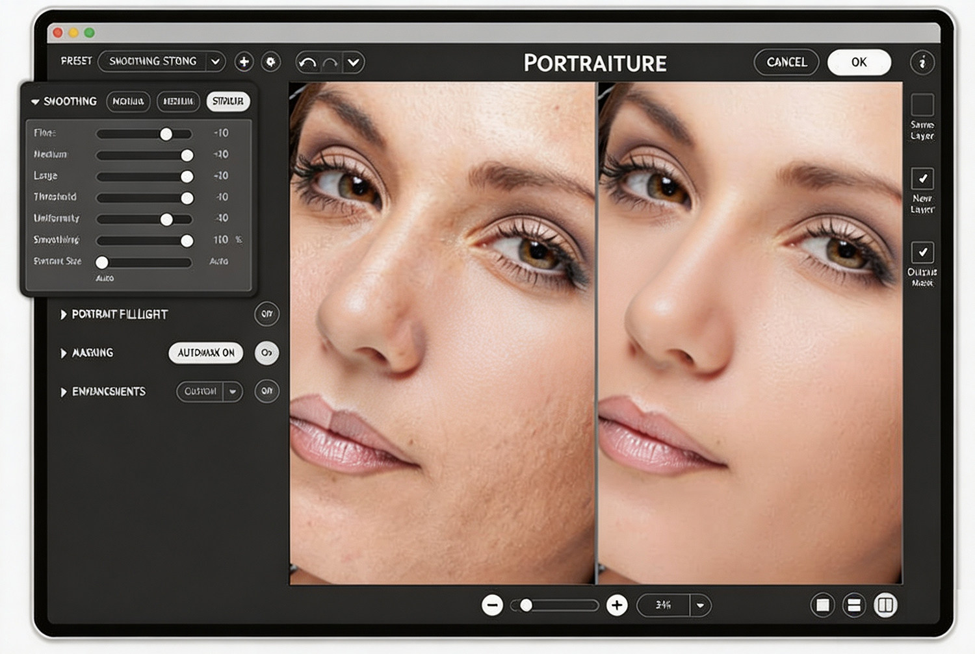Uncheck the New Layer checkbox

coord(922,178)
